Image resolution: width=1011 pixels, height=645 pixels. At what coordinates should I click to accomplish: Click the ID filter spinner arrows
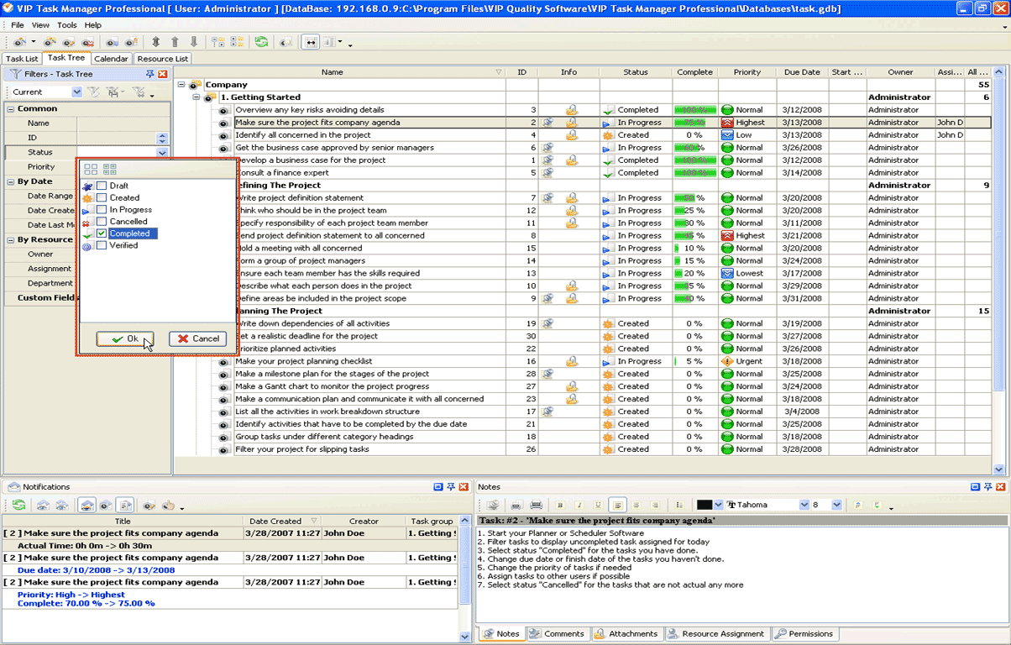pyautogui.click(x=163, y=138)
